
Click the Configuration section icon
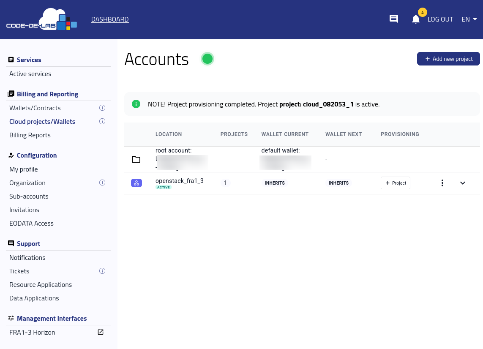[11, 155]
